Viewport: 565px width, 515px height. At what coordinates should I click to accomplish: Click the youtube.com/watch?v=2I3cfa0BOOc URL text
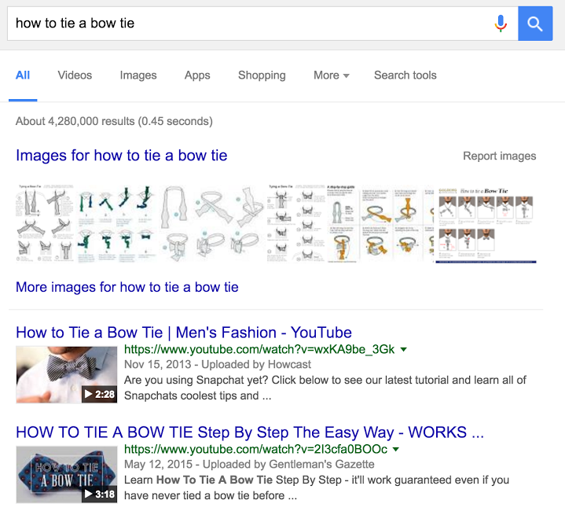click(x=256, y=450)
